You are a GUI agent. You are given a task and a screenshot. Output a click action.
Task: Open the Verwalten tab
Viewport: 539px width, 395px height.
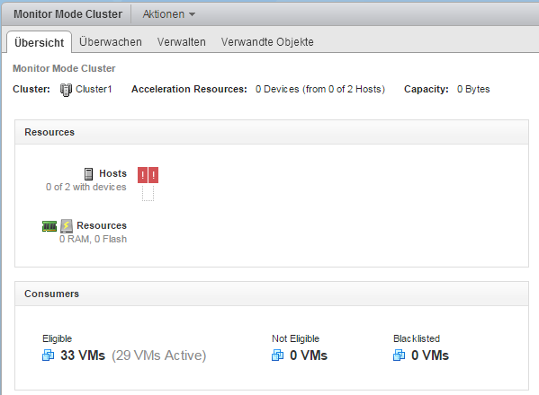(182, 42)
